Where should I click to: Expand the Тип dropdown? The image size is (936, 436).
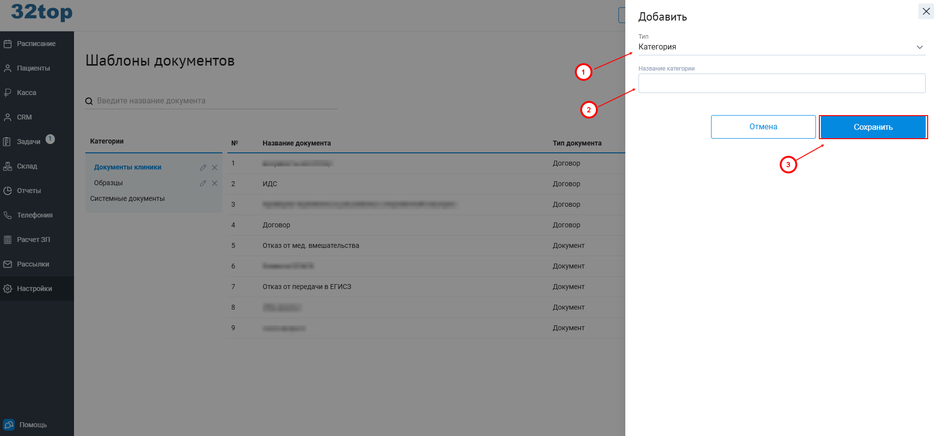point(781,47)
